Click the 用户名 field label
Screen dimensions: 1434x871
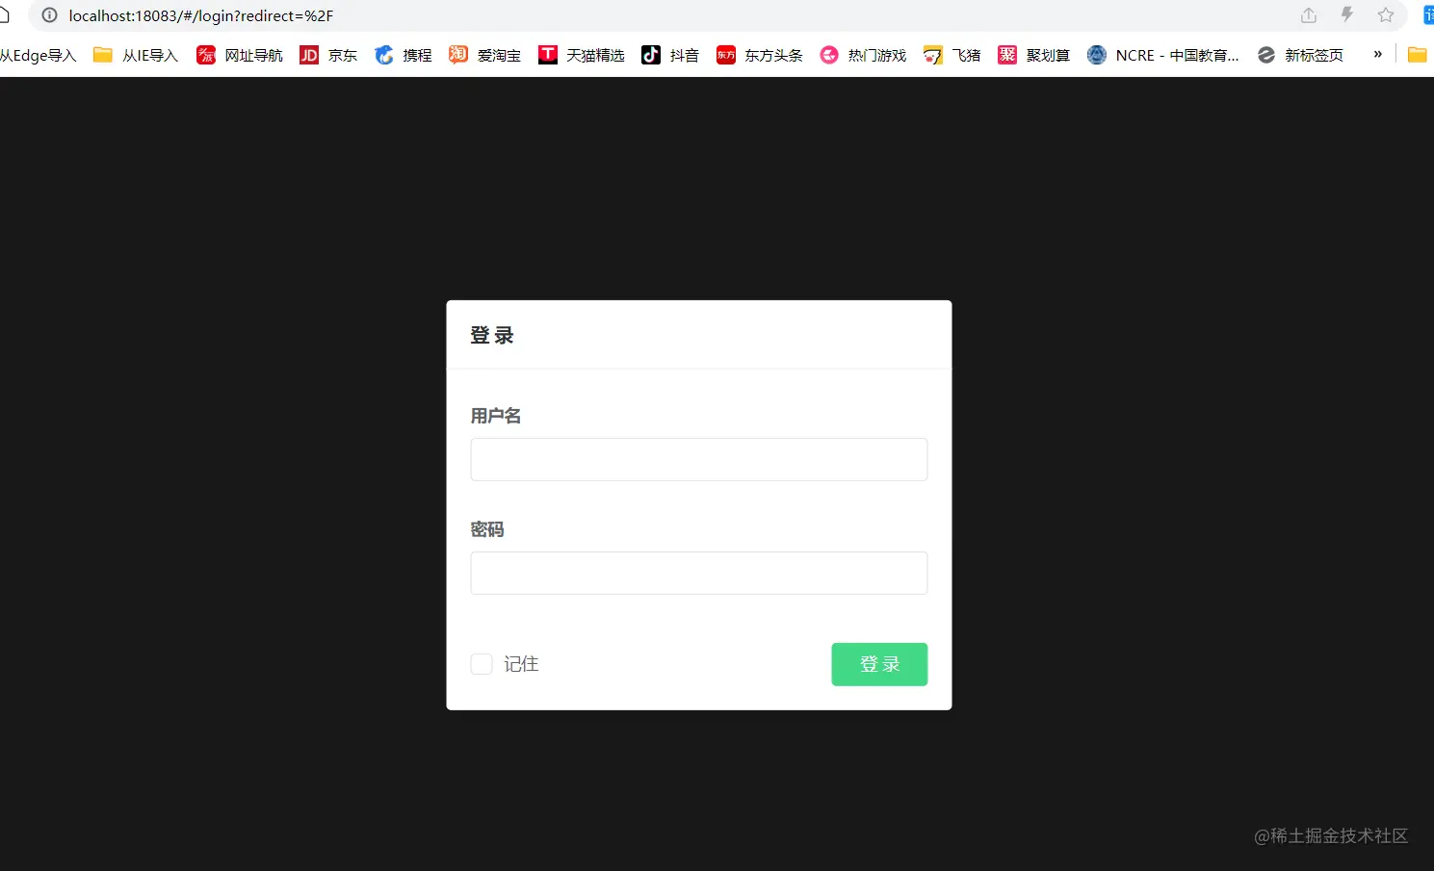(x=496, y=416)
